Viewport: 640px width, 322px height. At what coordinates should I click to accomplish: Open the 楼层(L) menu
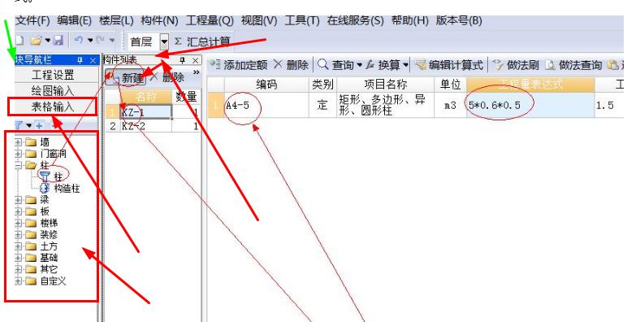(116, 20)
